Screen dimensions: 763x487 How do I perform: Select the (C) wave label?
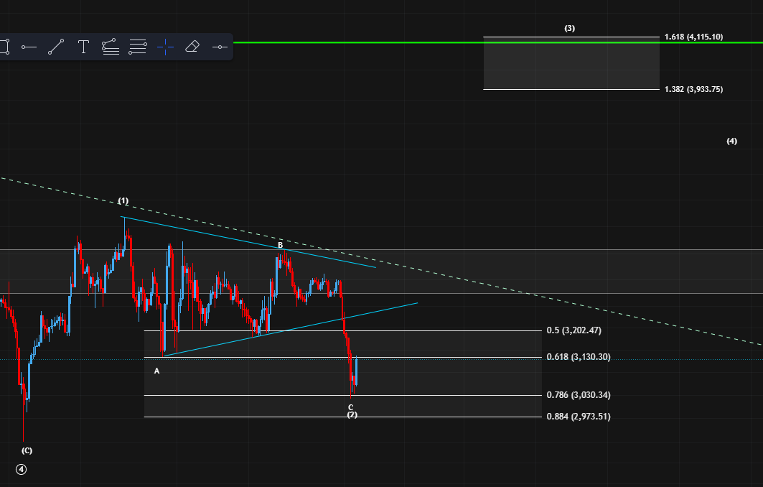click(27, 450)
